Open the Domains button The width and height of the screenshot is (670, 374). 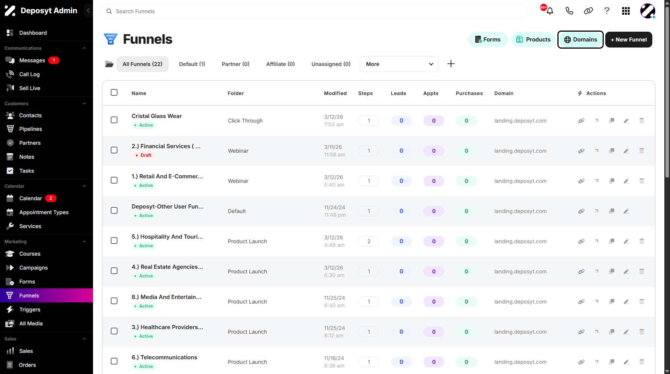(x=580, y=40)
